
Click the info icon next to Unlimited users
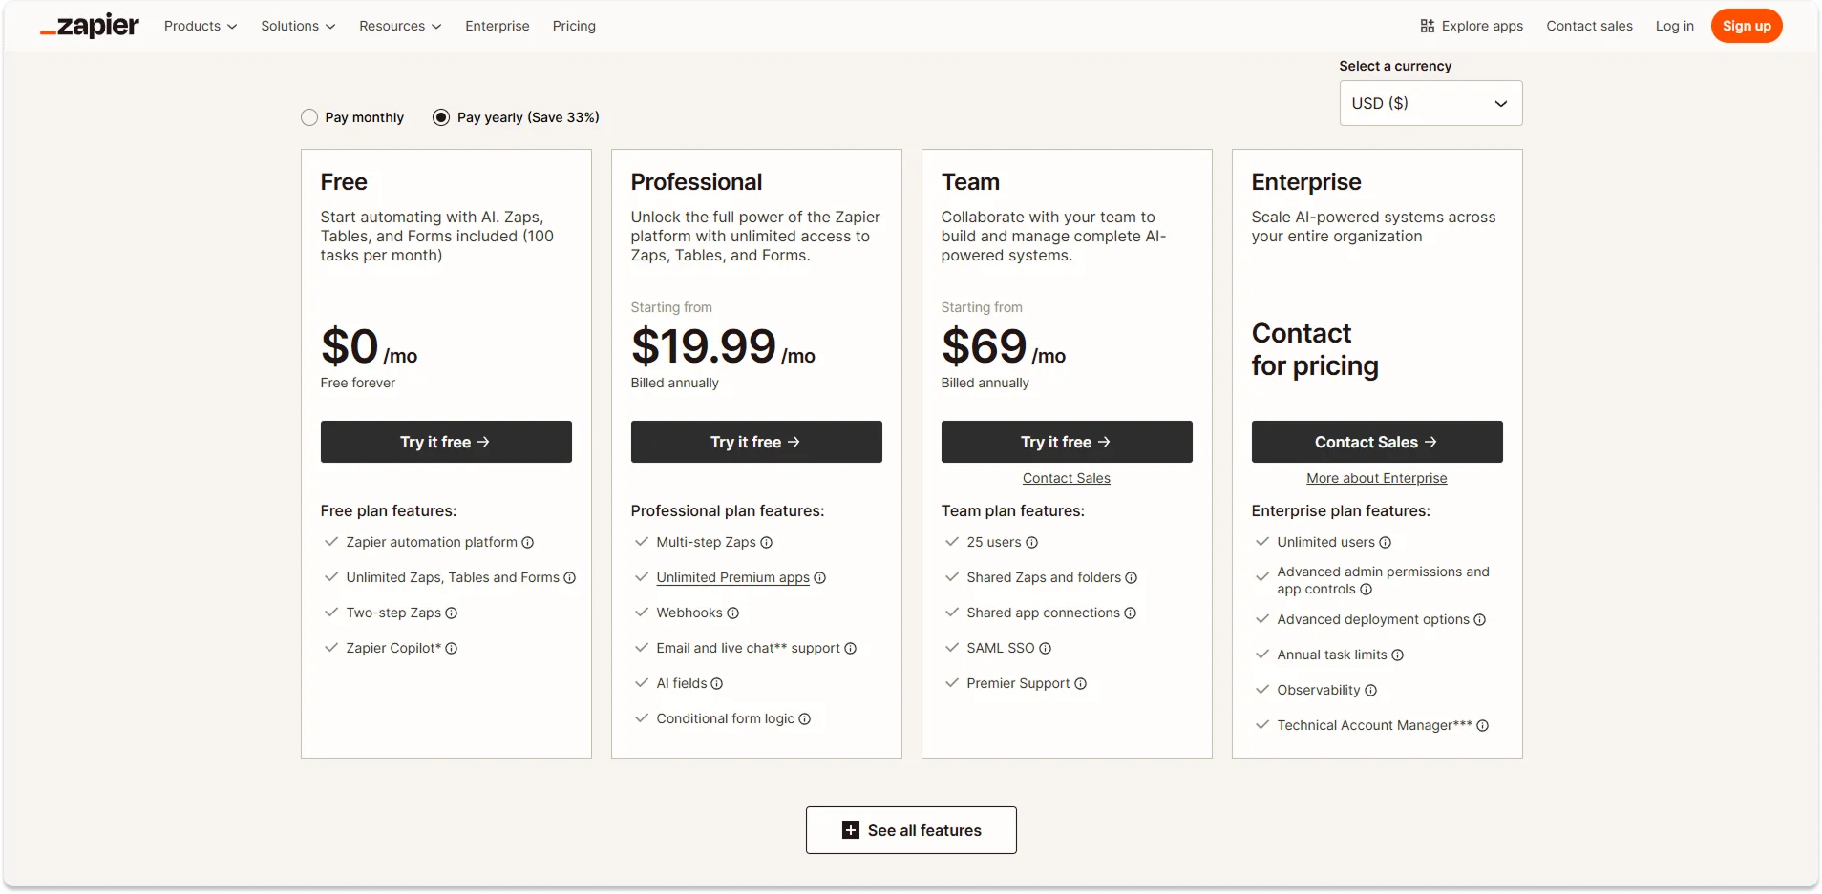(x=1384, y=542)
